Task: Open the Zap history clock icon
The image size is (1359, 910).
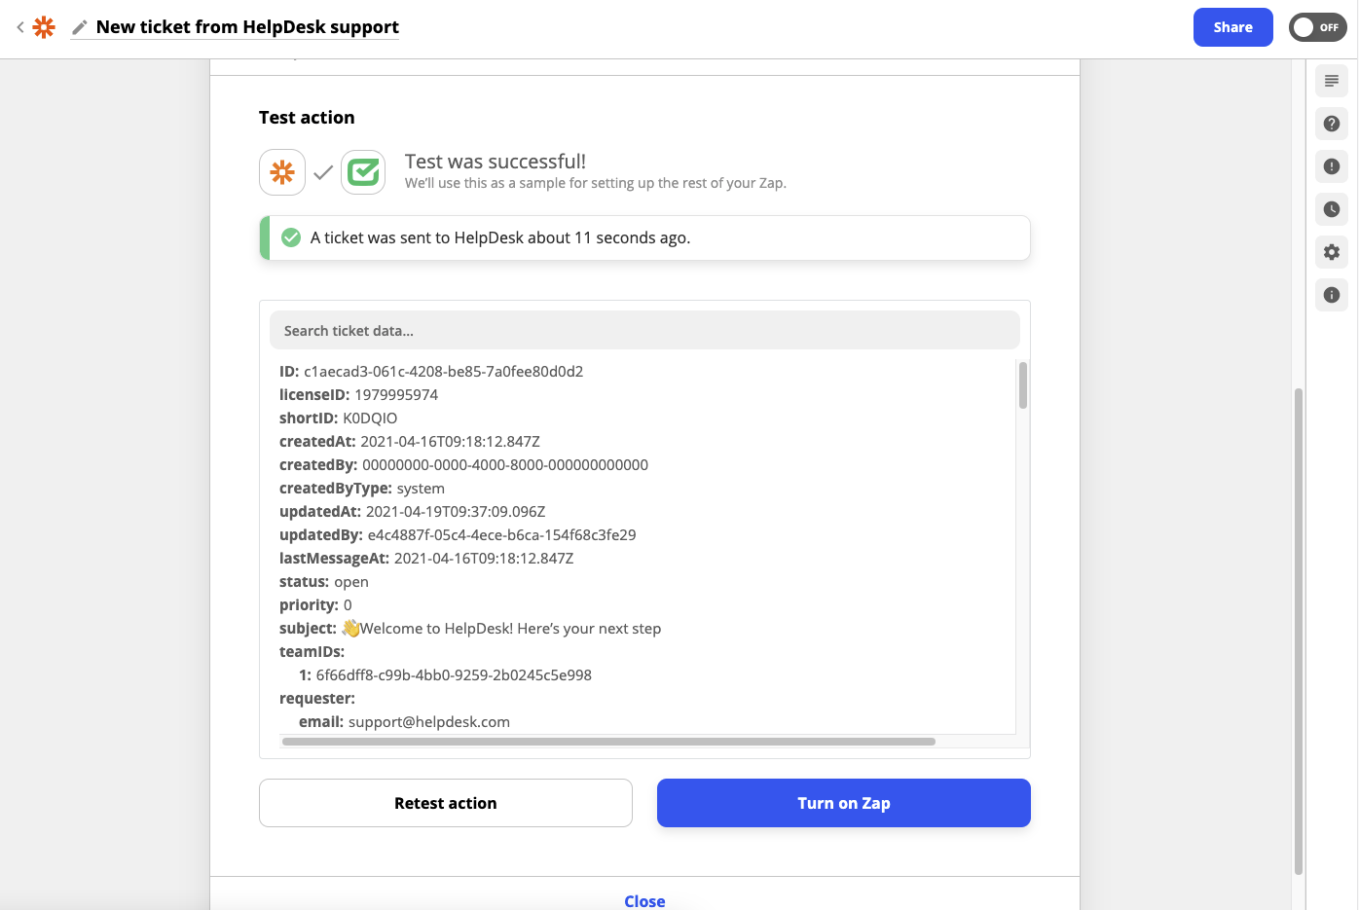Action: tap(1332, 209)
